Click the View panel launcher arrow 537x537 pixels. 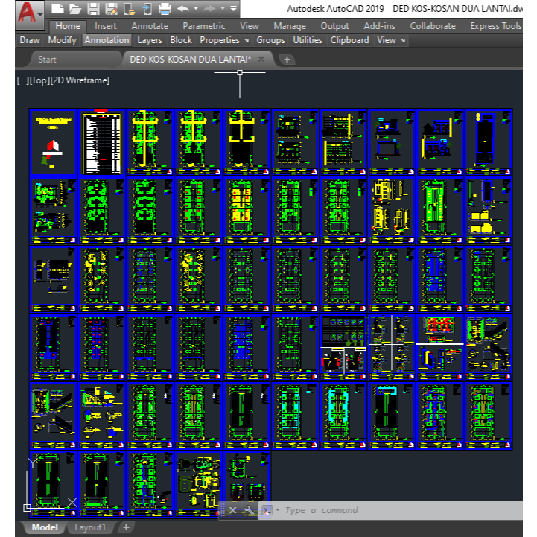pyautogui.click(x=403, y=41)
